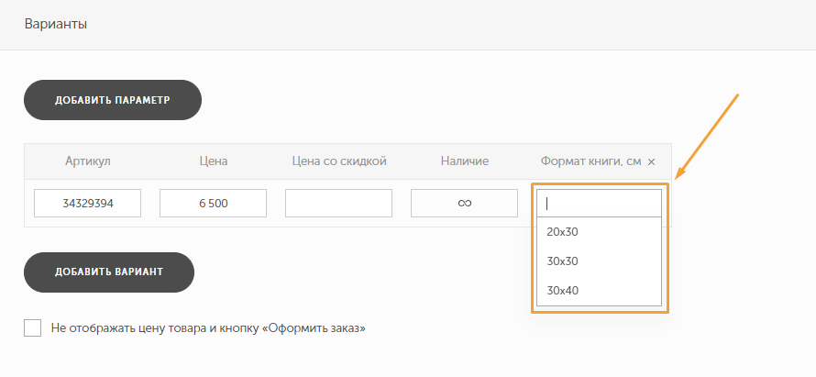The height and width of the screenshot is (377, 816).
Task: Click the 'Наличие' column header
Action: point(464,161)
